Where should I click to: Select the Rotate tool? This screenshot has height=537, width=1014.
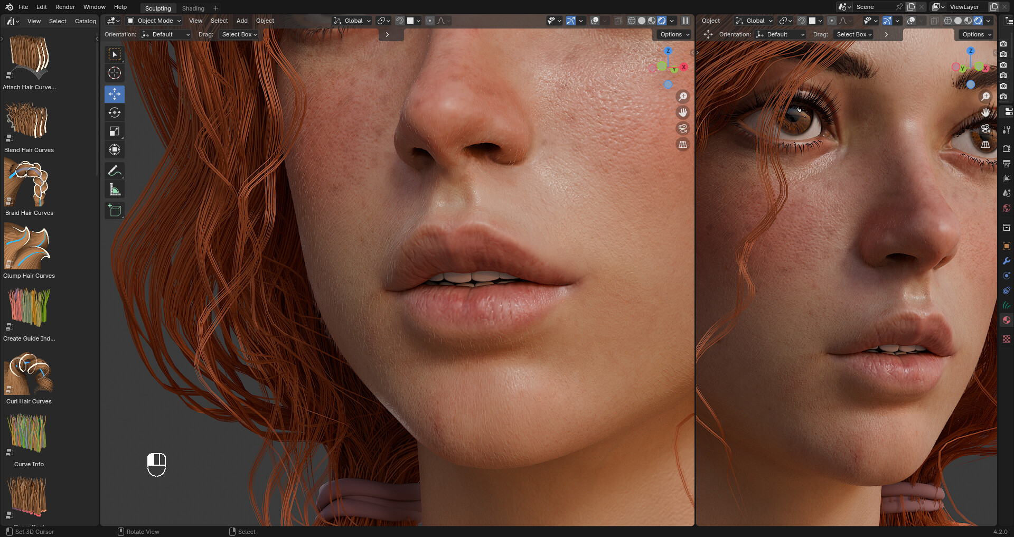[115, 112]
